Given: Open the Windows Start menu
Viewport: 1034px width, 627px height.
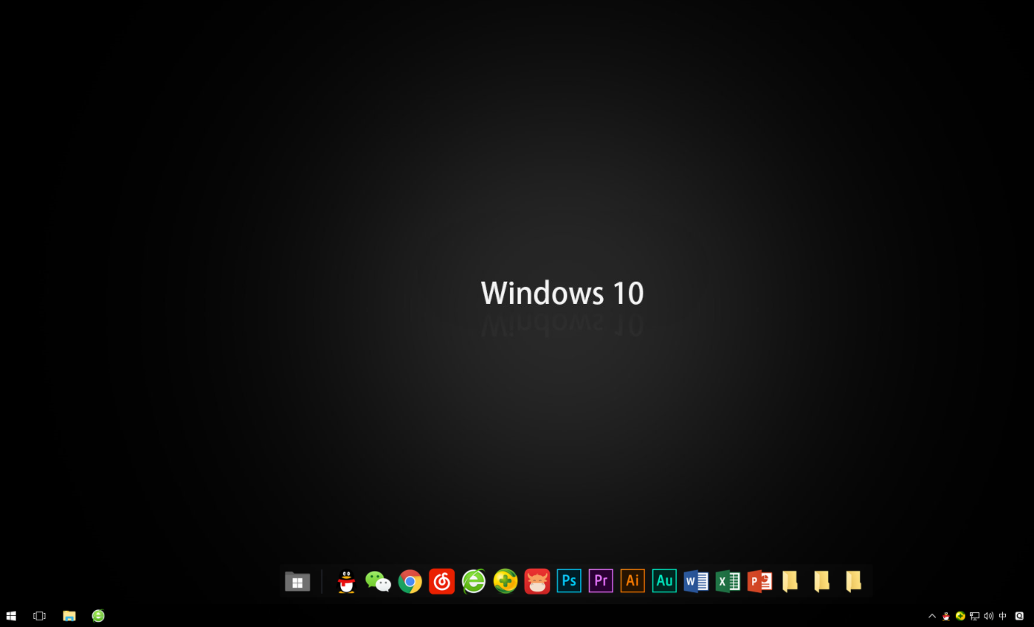Looking at the screenshot, I should coord(11,616).
